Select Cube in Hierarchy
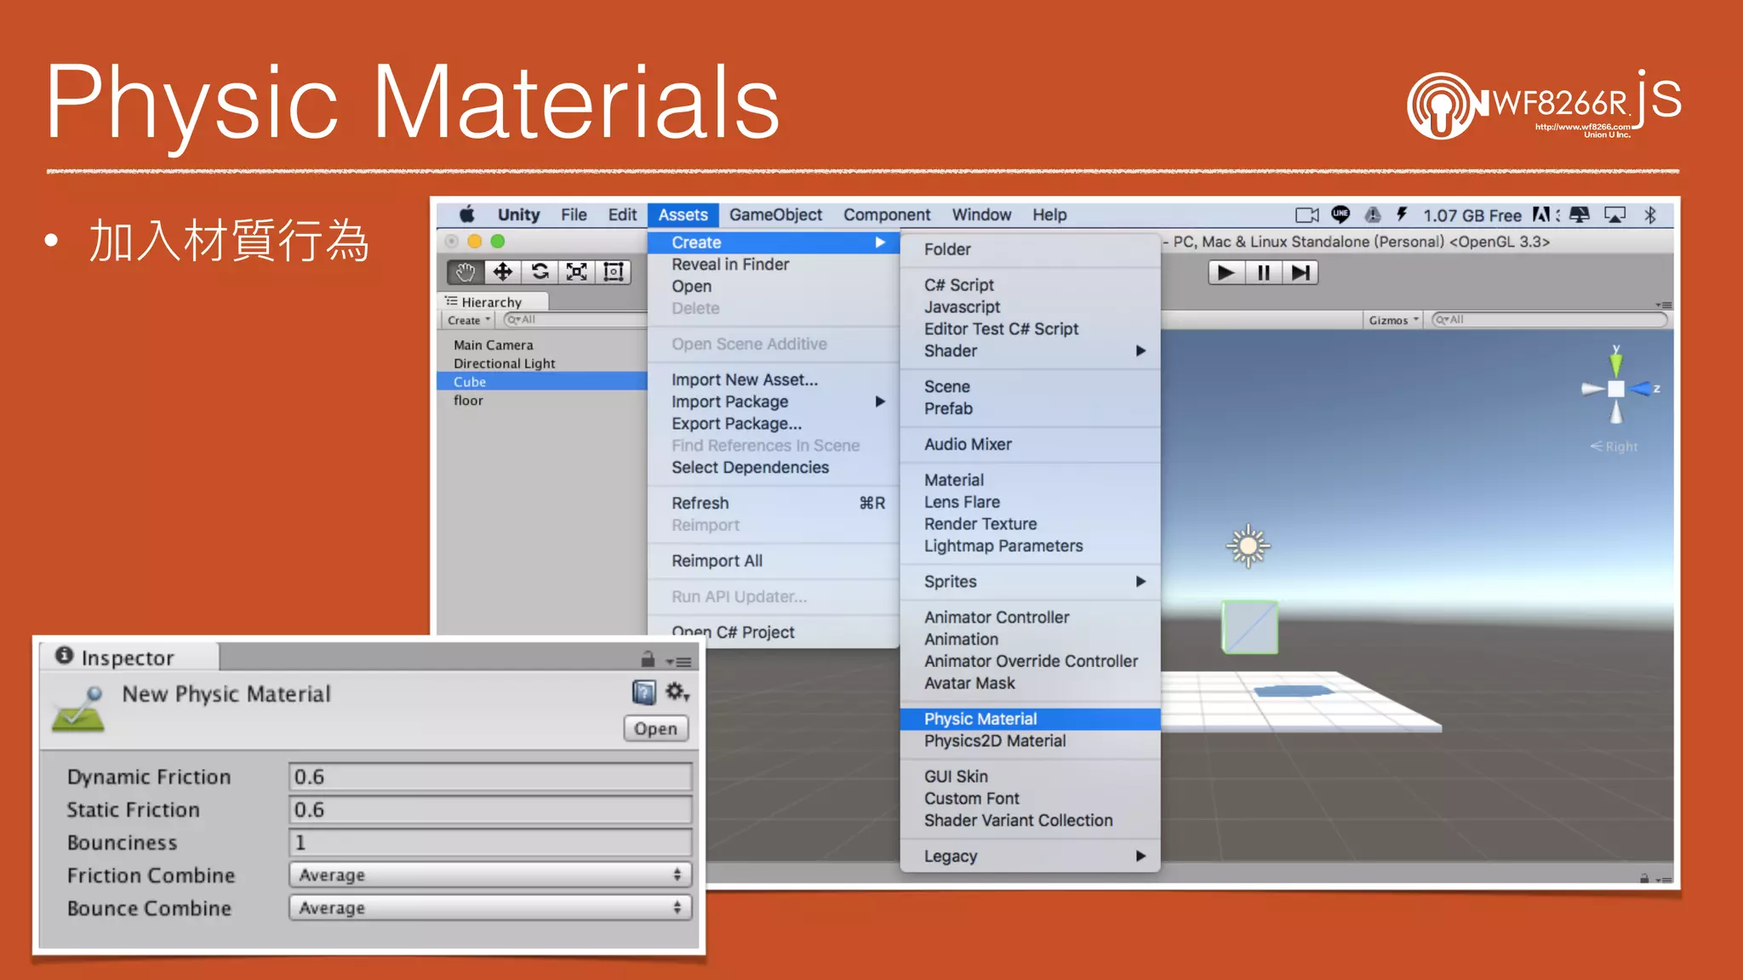Viewport: 1743px width, 980px height. 542,382
